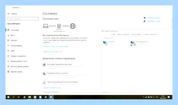178x105 pixels.
Task: Click the laptop icon in network diagram
Action: [46, 26]
